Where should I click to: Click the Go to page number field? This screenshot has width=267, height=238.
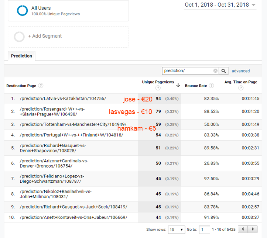coord(204,230)
